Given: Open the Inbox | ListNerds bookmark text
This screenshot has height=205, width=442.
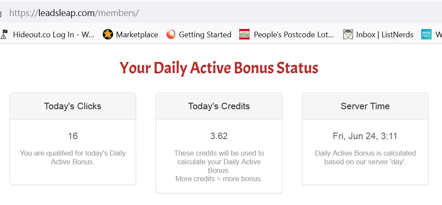Looking at the screenshot, I should [x=384, y=35].
